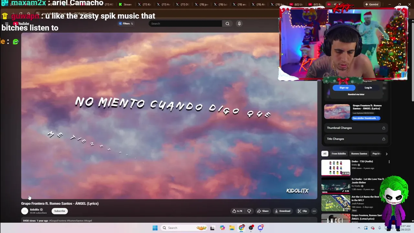Switch to the (62) Un YouTube browser tab

297,4
